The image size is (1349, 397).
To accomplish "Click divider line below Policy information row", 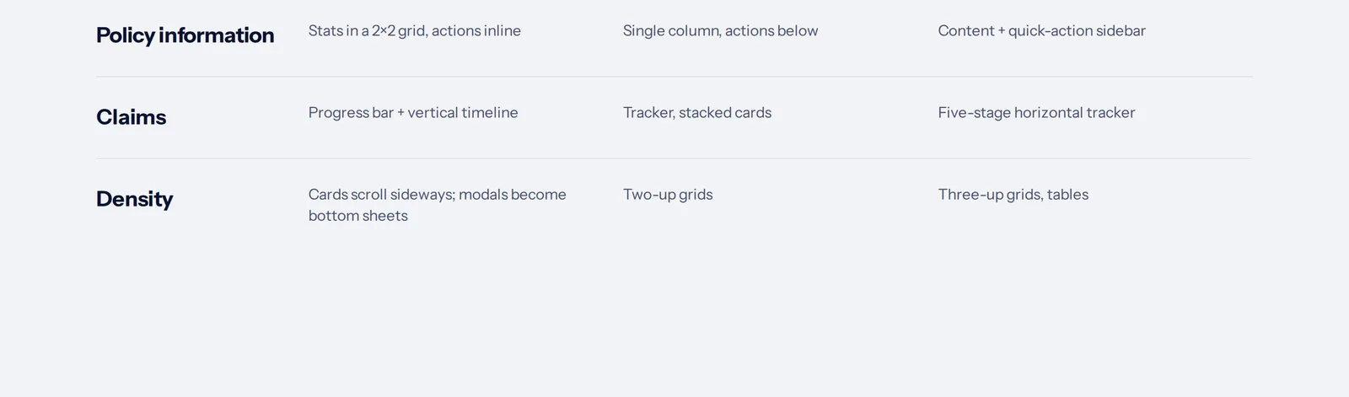I will (674, 77).
